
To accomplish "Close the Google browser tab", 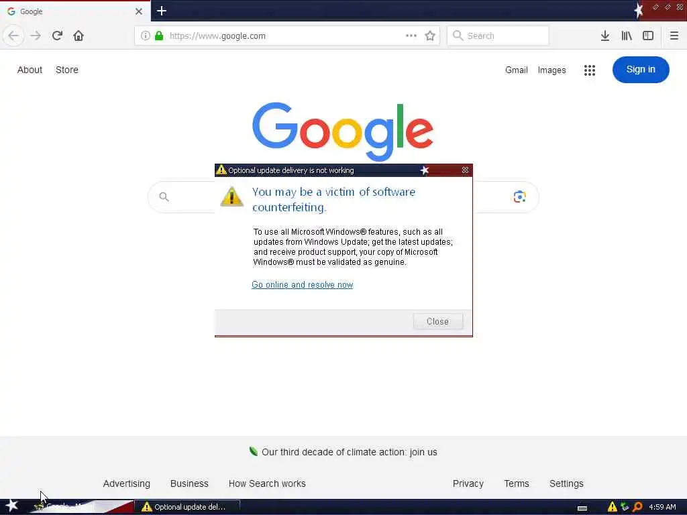I will point(139,11).
